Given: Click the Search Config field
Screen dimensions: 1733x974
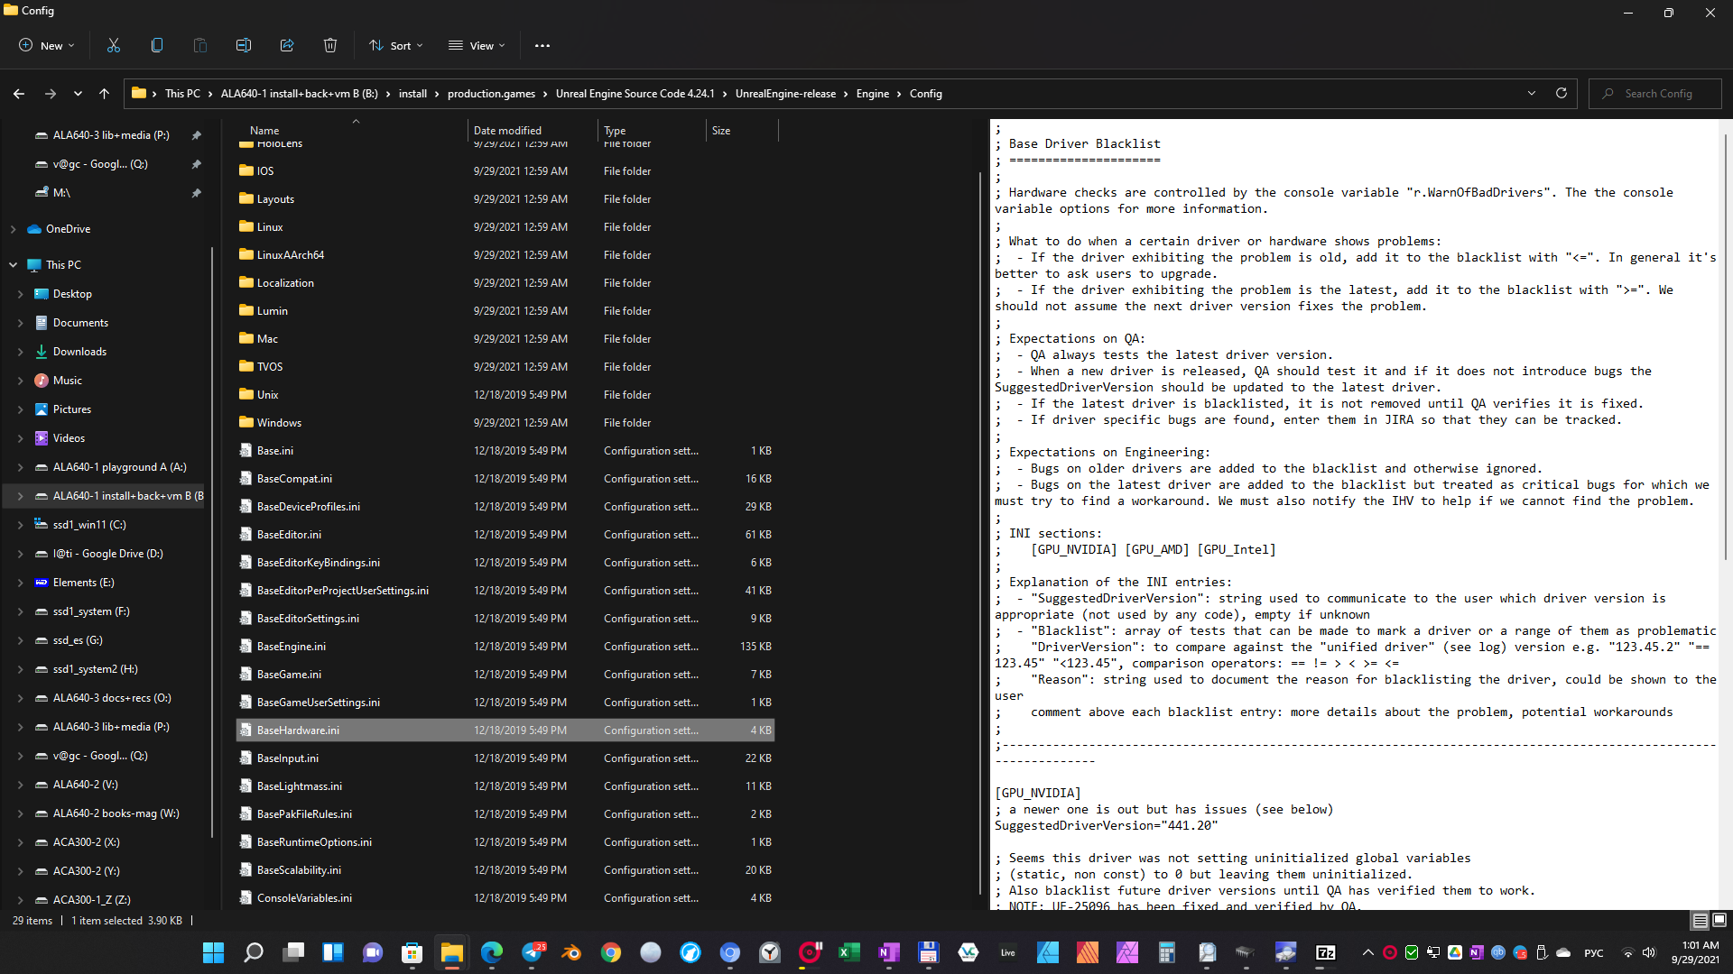Looking at the screenshot, I should [1655, 94].
